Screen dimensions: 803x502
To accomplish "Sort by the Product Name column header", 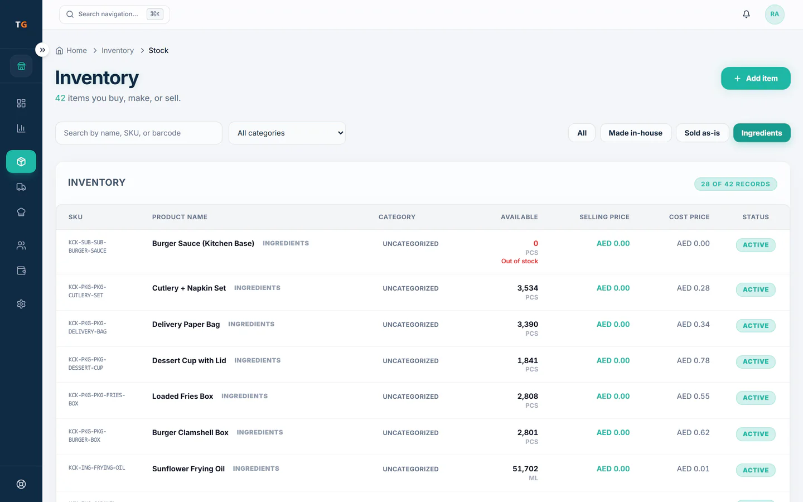I will coord(180,217).
